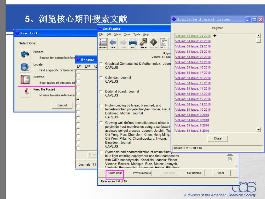Open the File menu in the Browse window
265x199 pixels.
[79, 66]
